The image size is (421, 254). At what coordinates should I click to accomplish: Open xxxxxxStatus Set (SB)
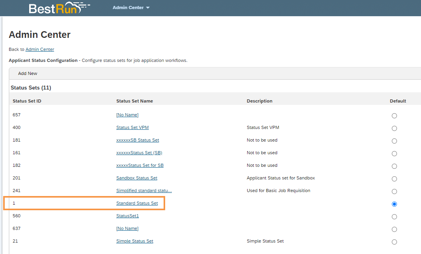click(139, 153)
